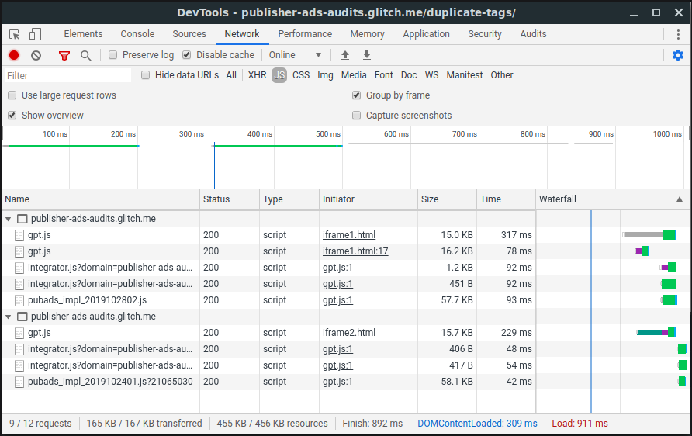The width and height of the screenshot is (692, 436).
Task: Open the Online throttling dropdown
Action: pyautogui.click(x=295, y=55)
